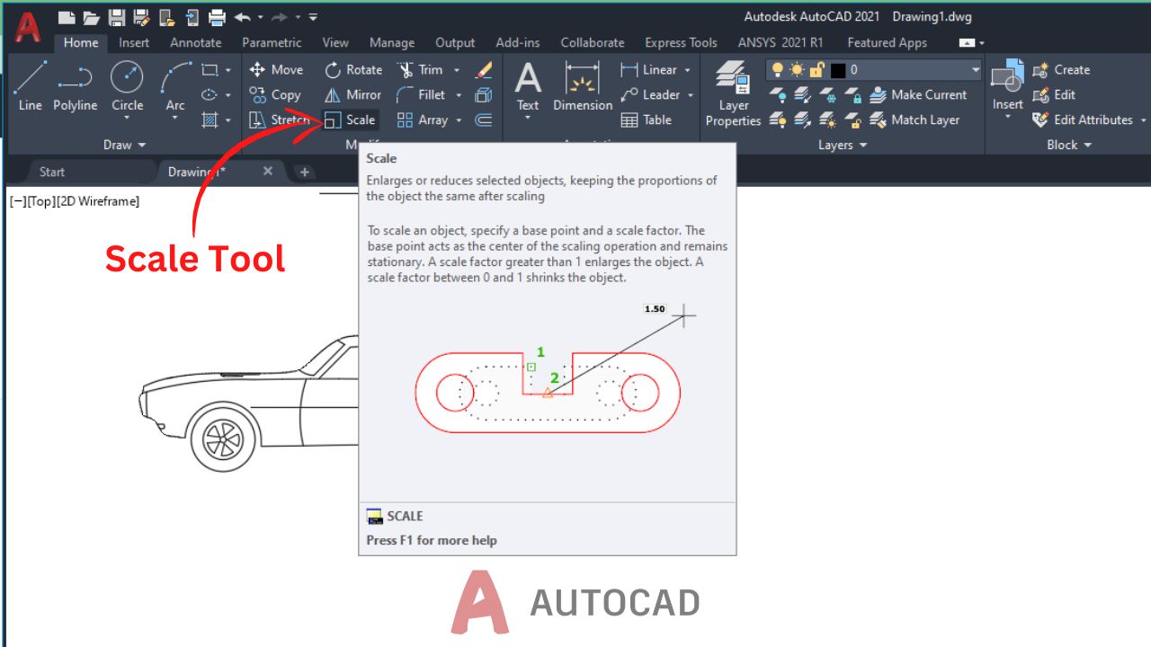
Task: Expand the Block panel
Action: [1069, 145]
